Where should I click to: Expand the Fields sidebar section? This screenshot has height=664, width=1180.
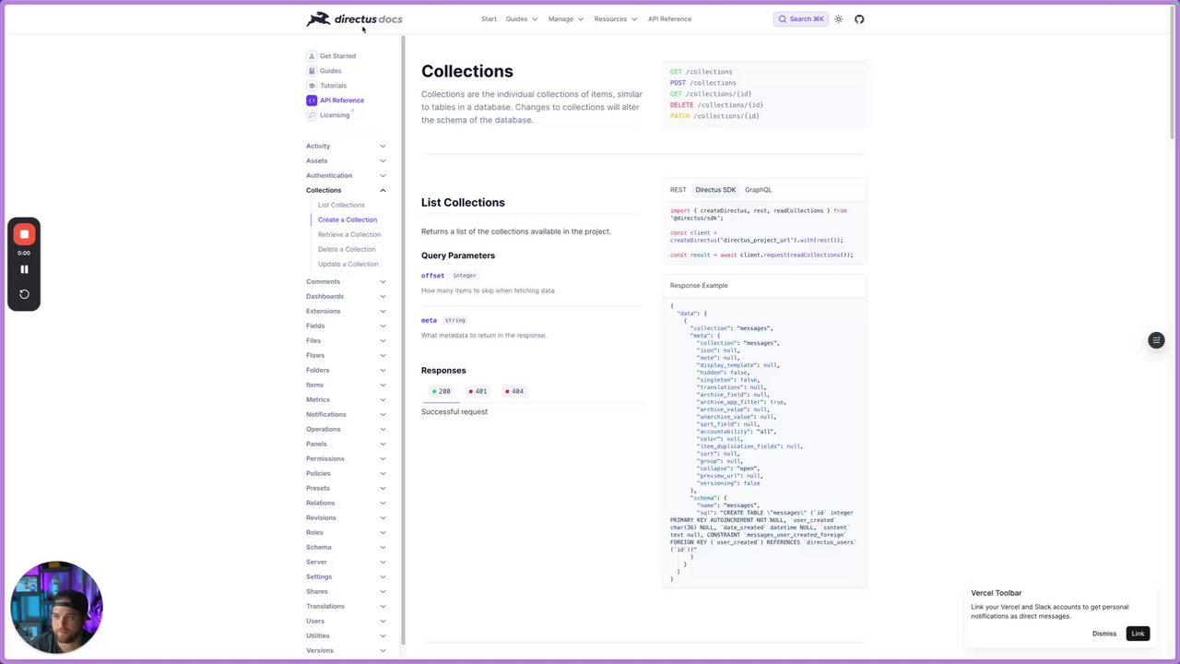[x=346, y=326]
